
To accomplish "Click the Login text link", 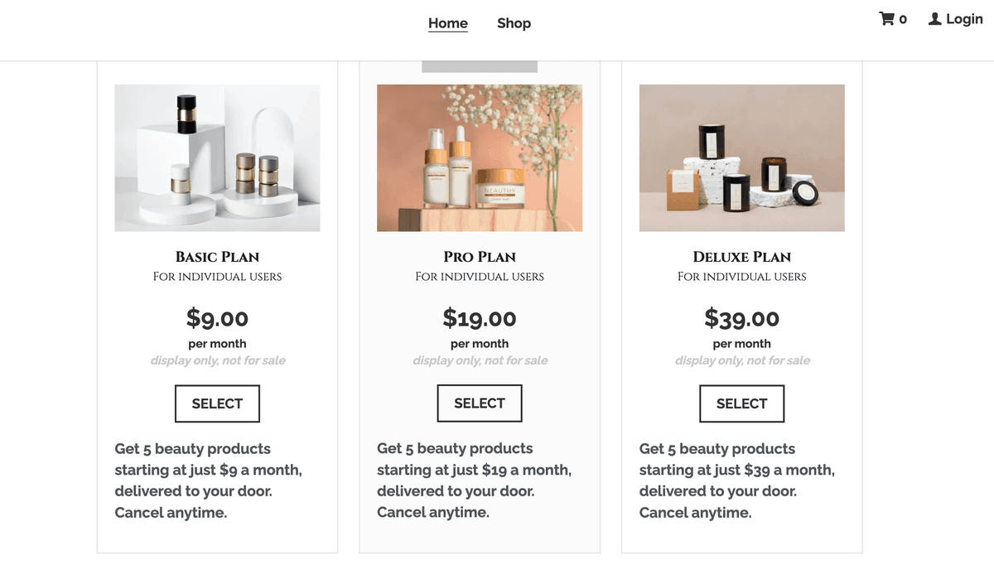I will click(964, 19).
